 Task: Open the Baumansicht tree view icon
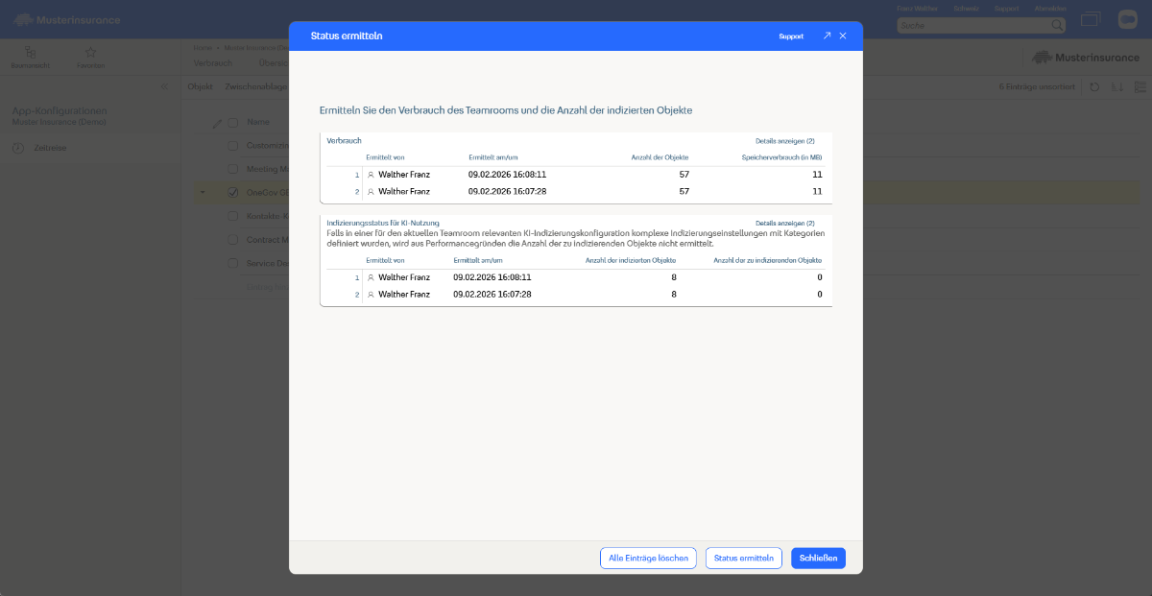pos(31,52)
